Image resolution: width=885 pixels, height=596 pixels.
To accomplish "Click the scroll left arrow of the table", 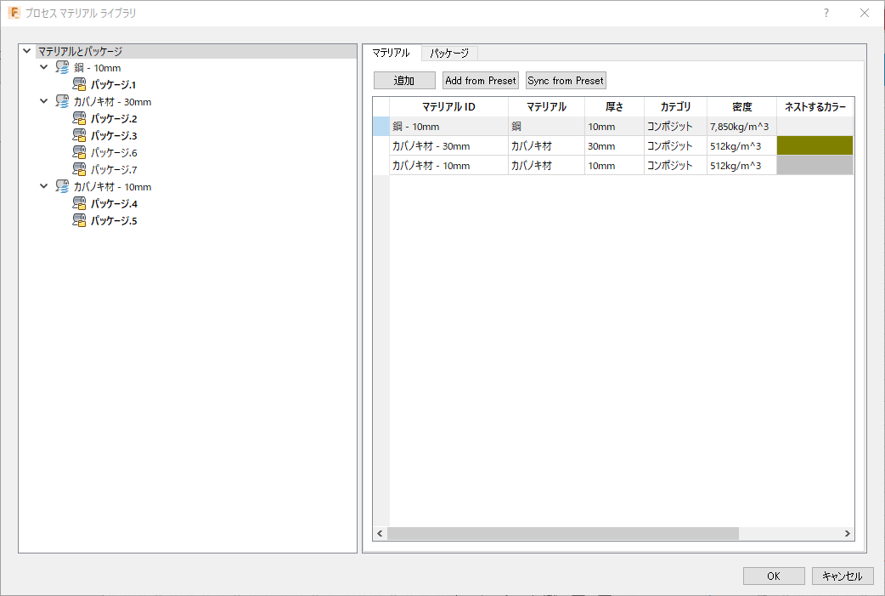I will pos(380,533).
